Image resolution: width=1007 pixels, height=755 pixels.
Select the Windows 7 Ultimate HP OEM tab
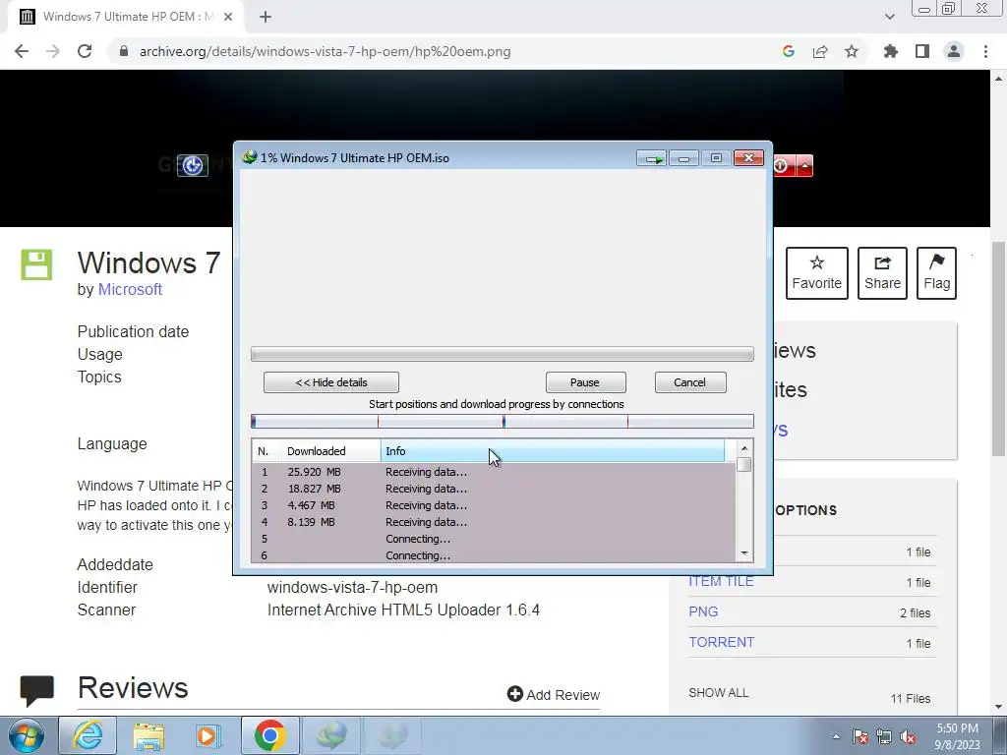click(125, 18)
